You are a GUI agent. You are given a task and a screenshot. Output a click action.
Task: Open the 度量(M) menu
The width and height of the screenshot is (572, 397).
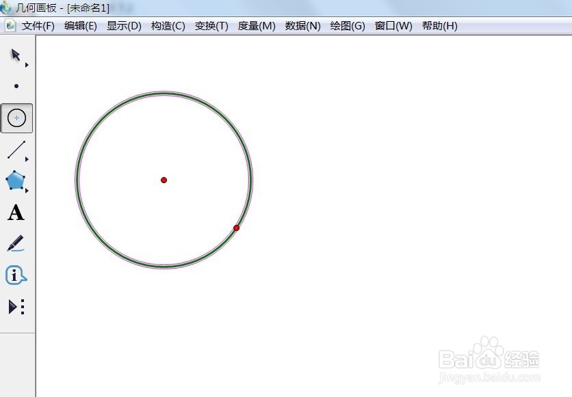[257, 26]
